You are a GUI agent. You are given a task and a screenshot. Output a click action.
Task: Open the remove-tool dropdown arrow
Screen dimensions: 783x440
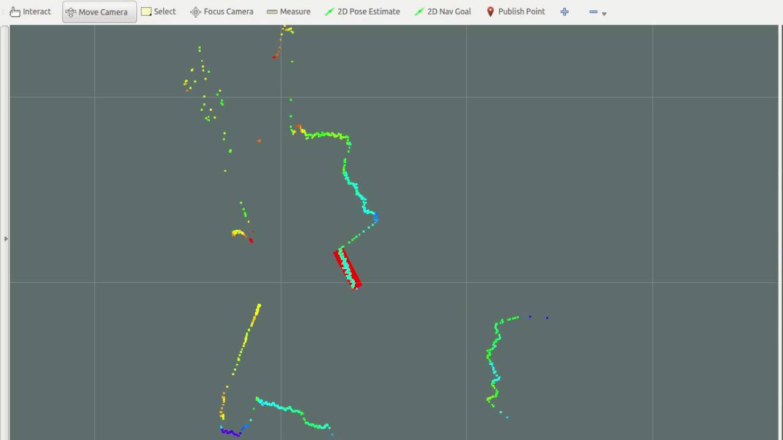point(604,13)
